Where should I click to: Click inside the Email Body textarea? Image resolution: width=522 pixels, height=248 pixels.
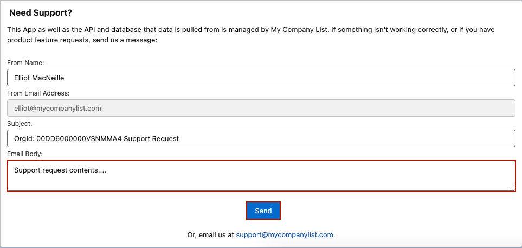[261, 176]
